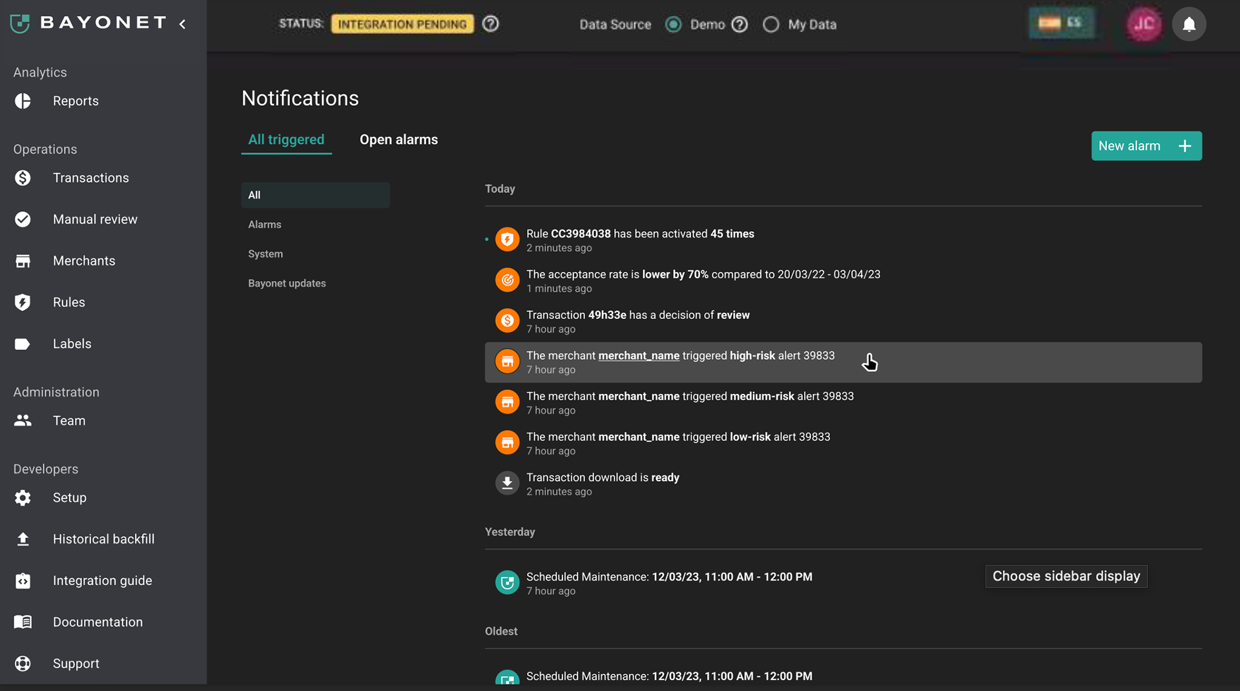
Task: Open the Integration guide clipboard icon
Action: pos(23,581)
